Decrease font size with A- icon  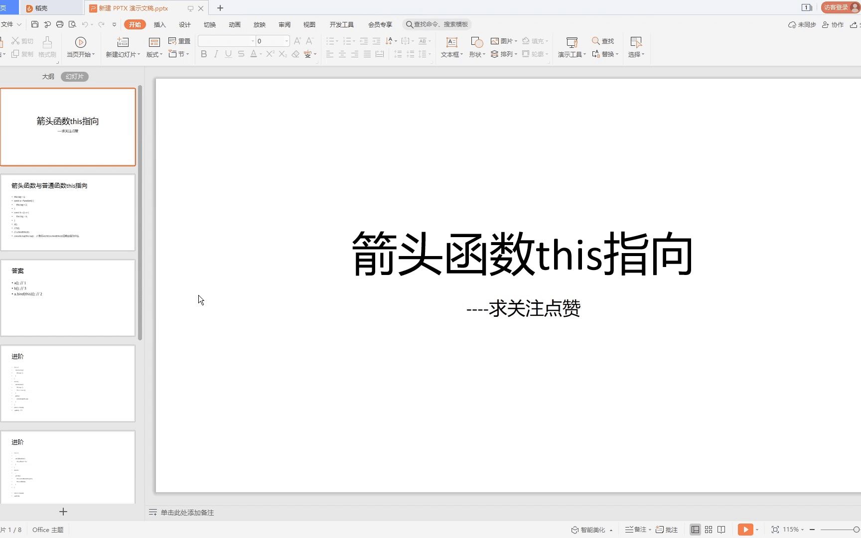coord(309,41)
